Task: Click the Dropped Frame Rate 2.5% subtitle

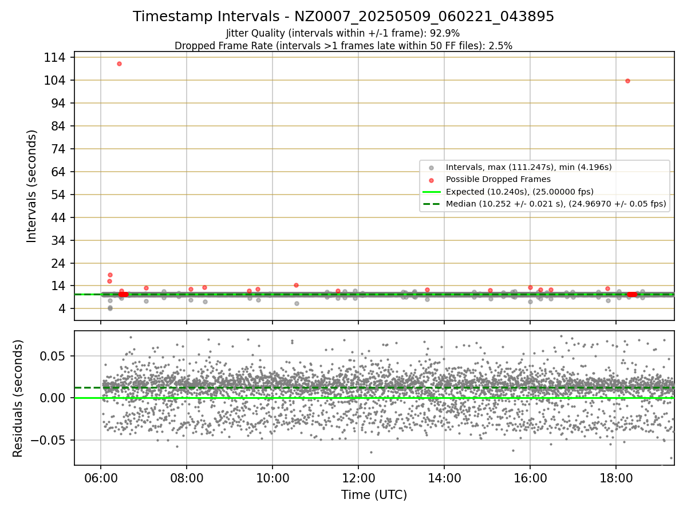Action: coord(343,46)
